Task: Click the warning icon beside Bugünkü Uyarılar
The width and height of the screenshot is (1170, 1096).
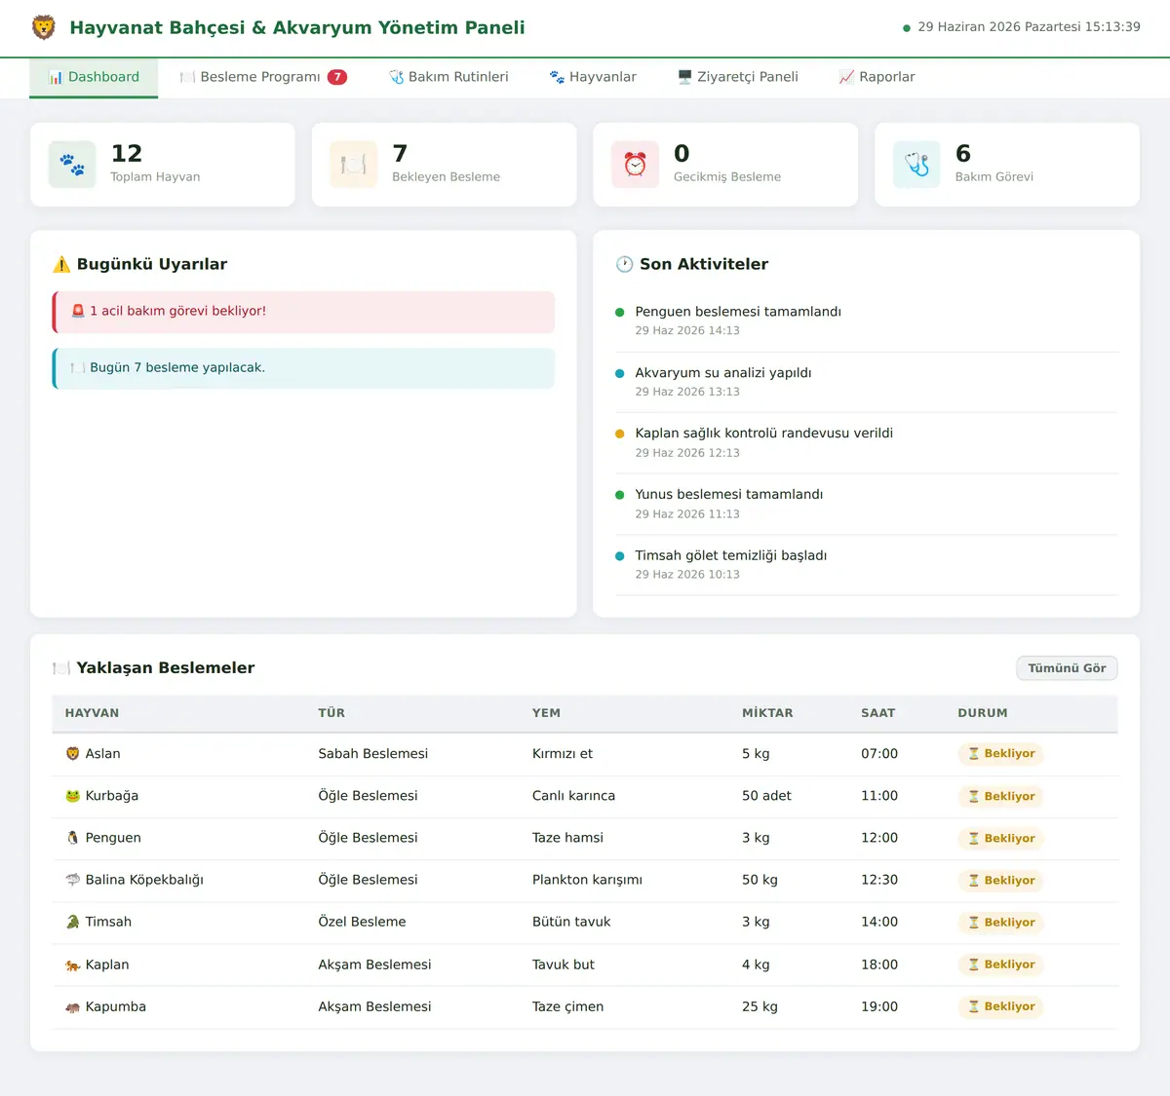Action: click(61, 264)
